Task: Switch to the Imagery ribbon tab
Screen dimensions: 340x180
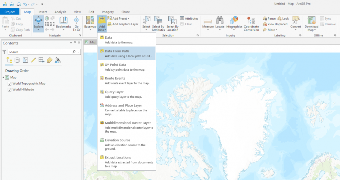Action: coord(108,12)
